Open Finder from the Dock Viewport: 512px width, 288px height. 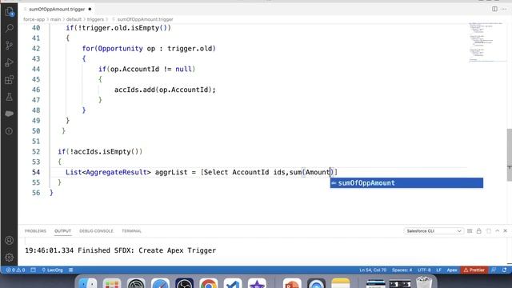(x=87, y=284)
